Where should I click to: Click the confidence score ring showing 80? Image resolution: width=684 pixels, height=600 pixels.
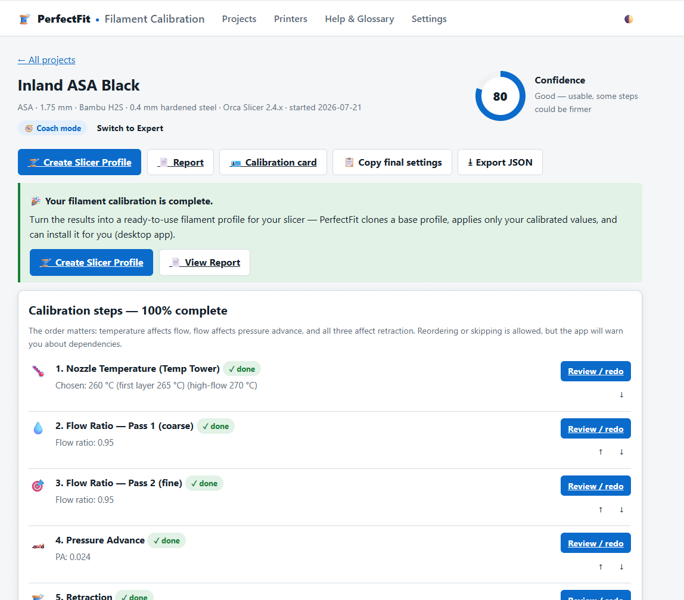[500, 96]
